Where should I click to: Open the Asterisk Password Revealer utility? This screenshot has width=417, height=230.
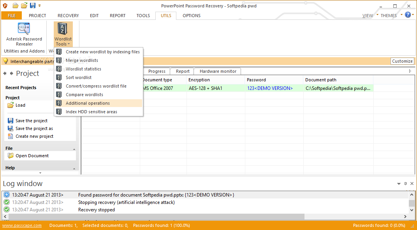(x=24, y=34)
